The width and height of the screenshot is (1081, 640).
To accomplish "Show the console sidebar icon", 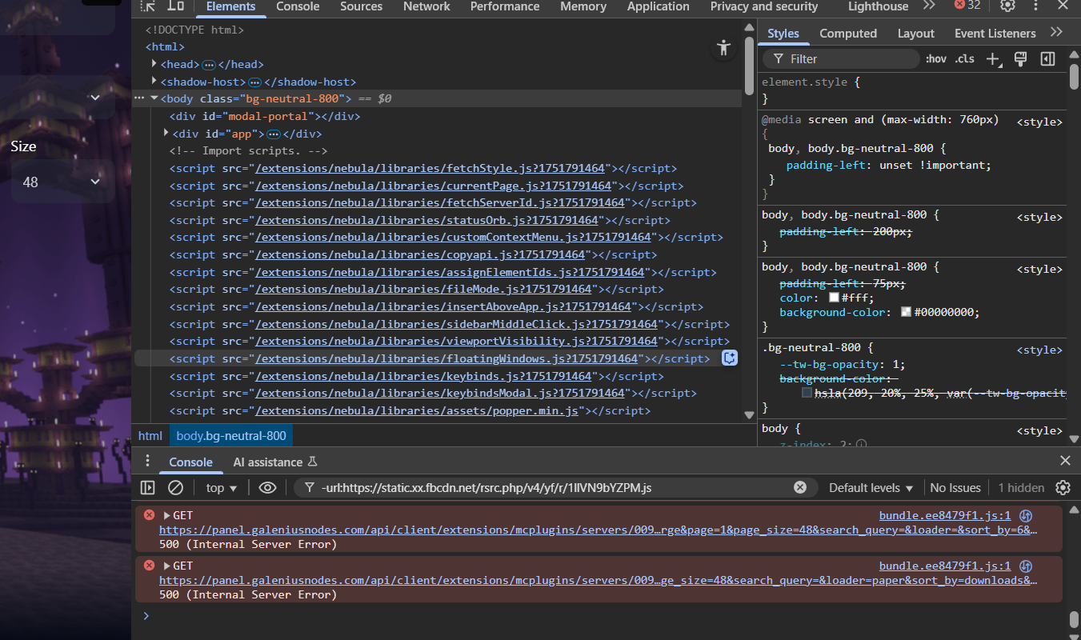I will tap(148, 487).
